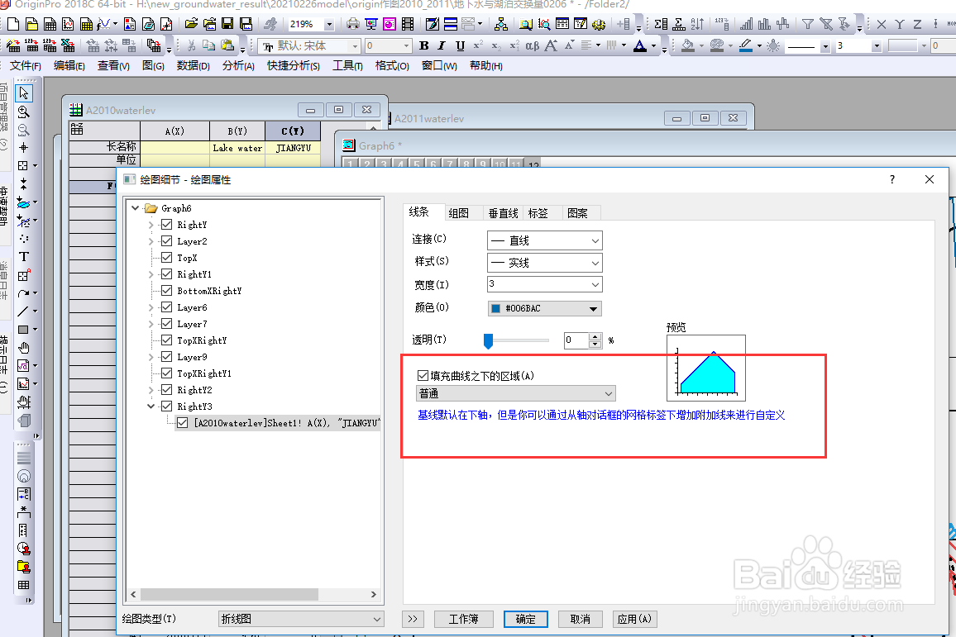Switch to the 图案 tab

pyautogui.click(x=577, y=213)
